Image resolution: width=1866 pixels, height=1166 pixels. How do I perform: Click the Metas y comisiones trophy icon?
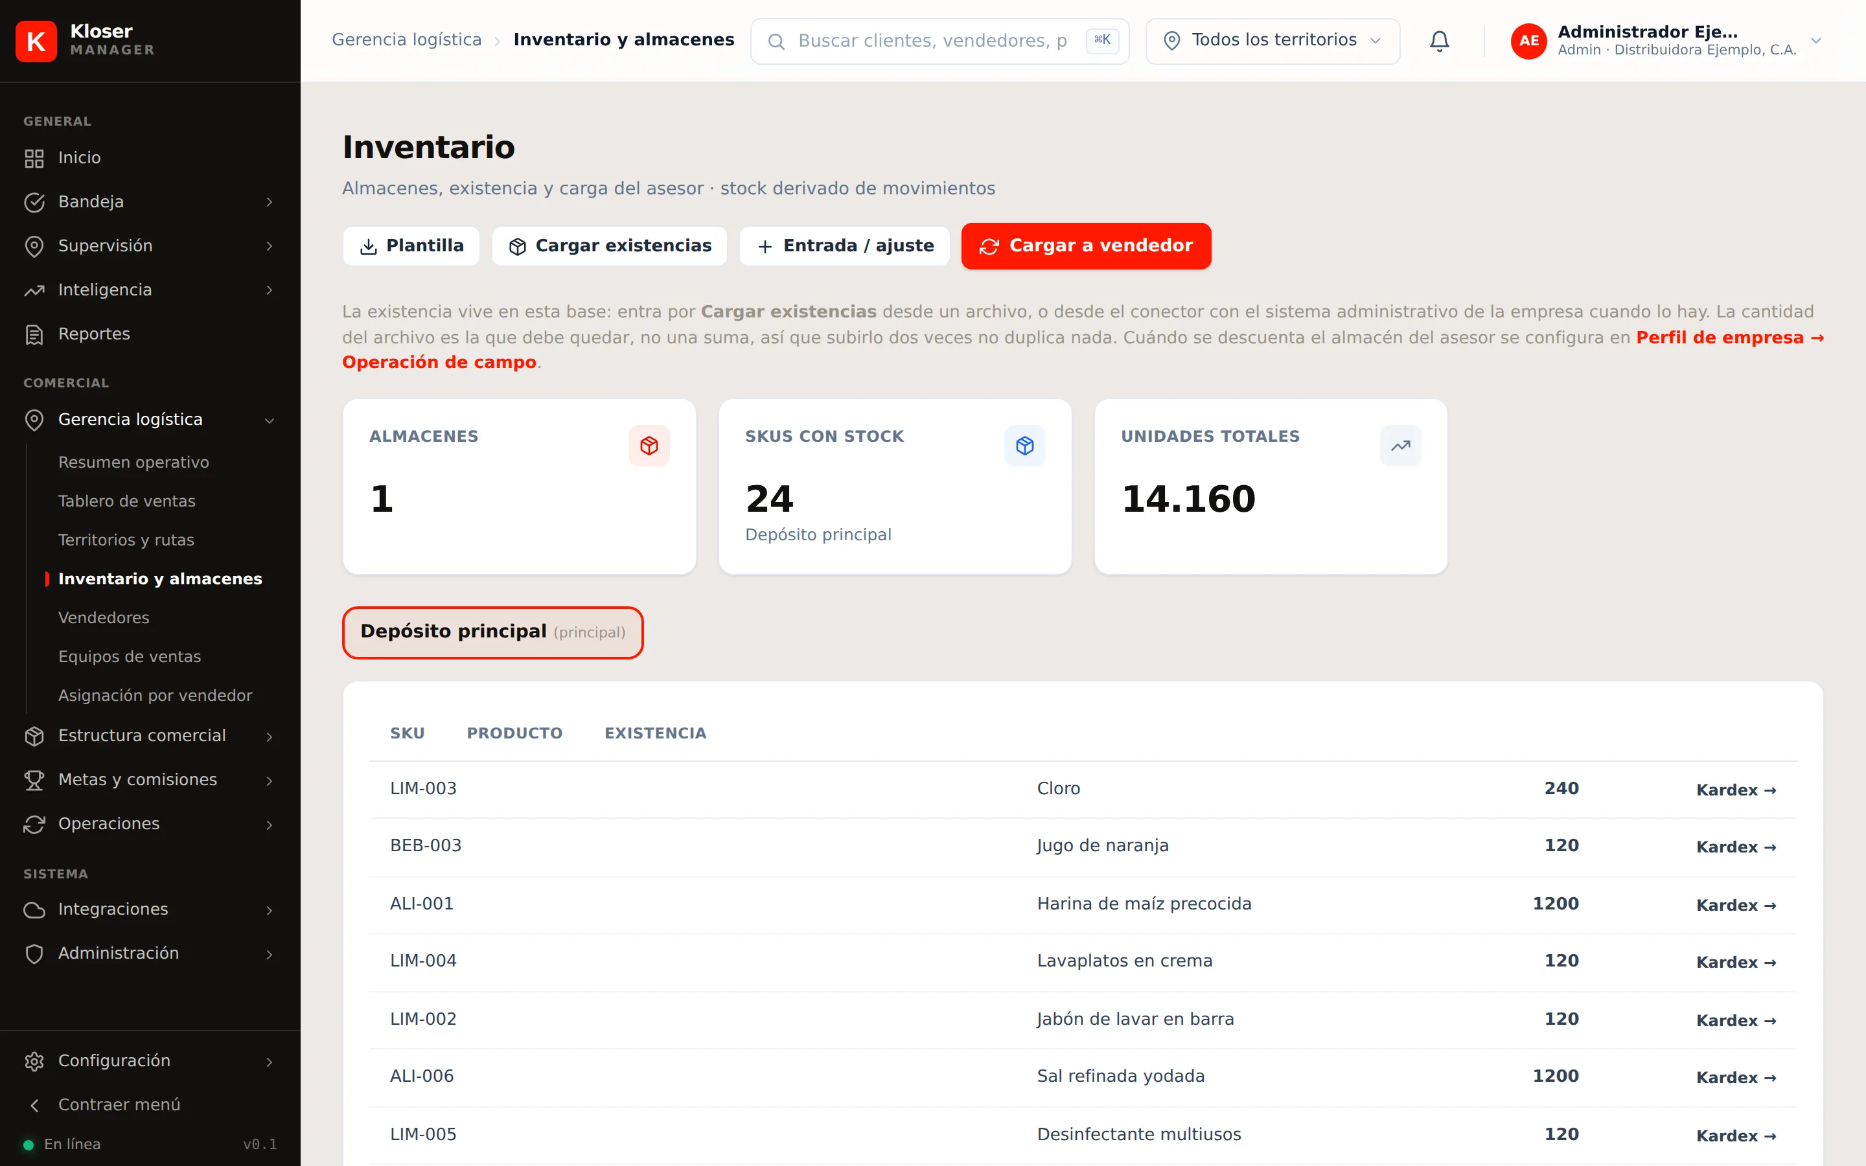(x=34, y=781)
